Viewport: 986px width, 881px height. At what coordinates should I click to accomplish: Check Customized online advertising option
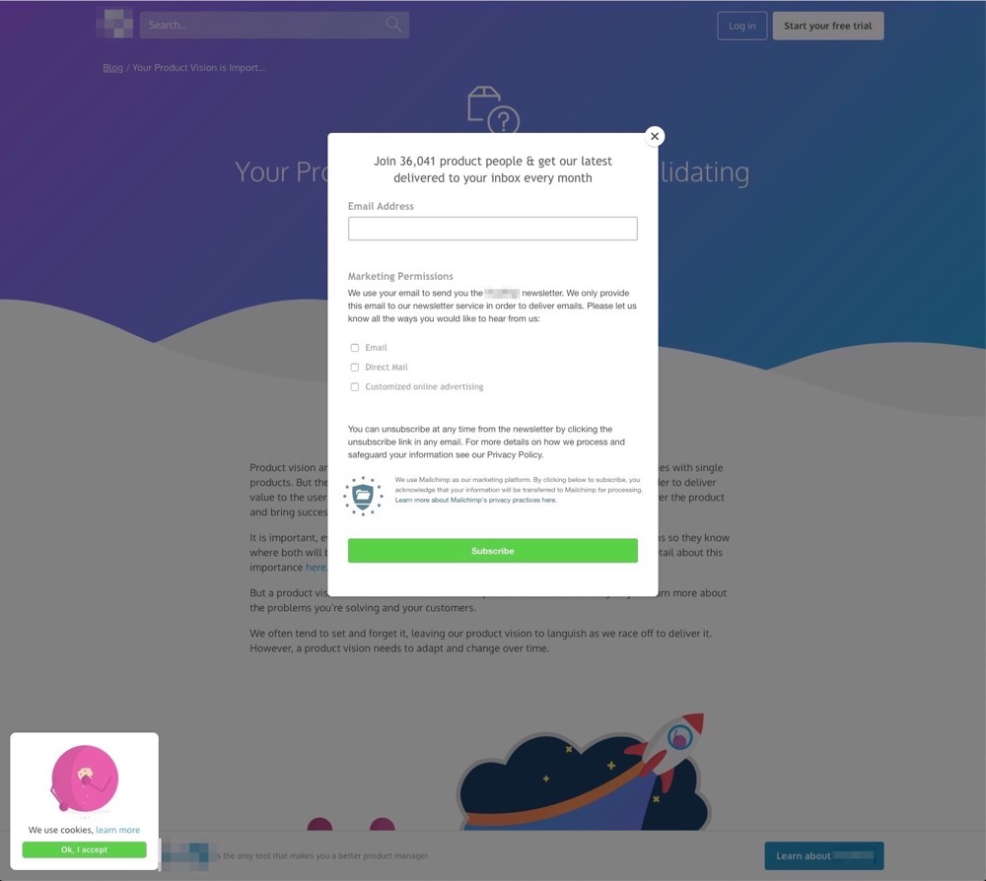355,386
